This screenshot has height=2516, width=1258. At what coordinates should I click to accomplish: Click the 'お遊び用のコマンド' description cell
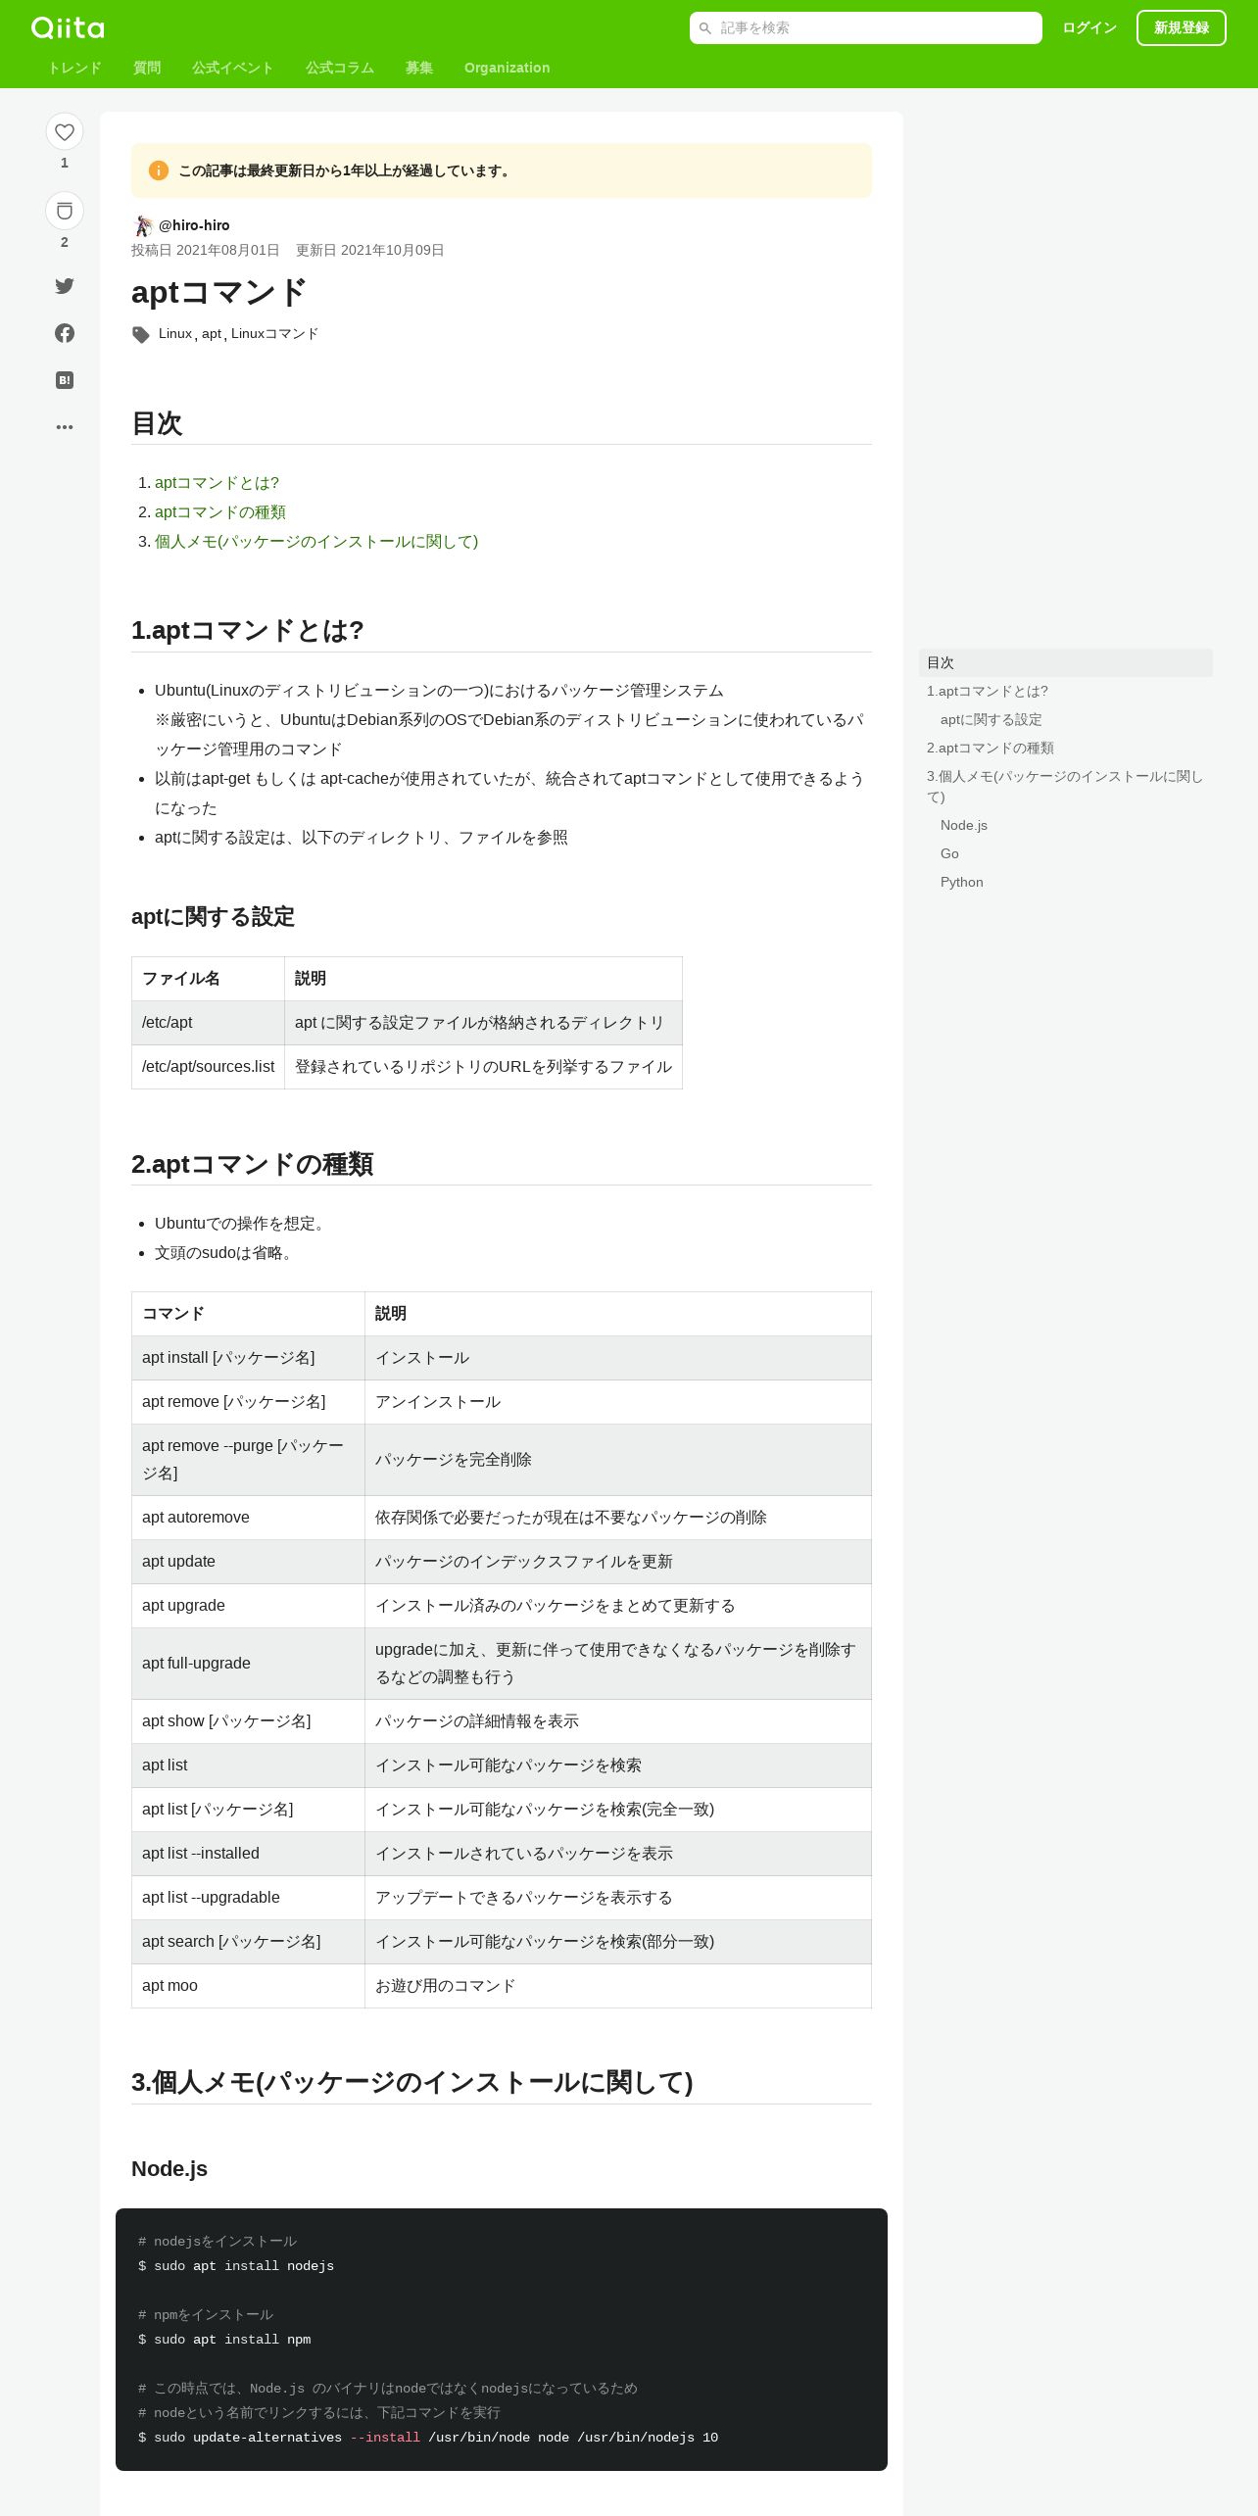(x=618, y=1986)
